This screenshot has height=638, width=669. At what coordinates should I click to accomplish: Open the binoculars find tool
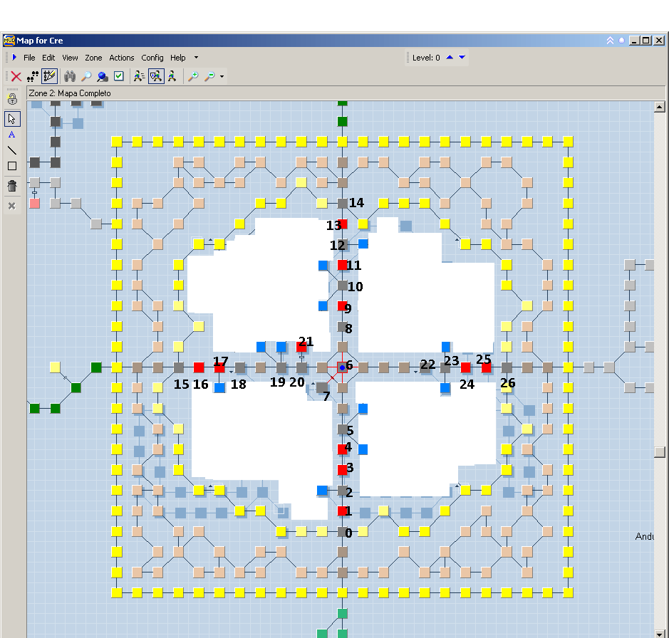coord(70,76)
